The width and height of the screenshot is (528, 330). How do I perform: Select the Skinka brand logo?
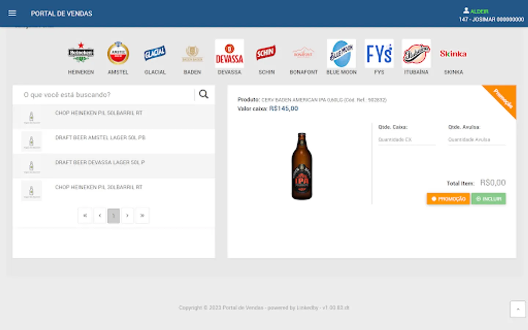click(x=454, y=54)
